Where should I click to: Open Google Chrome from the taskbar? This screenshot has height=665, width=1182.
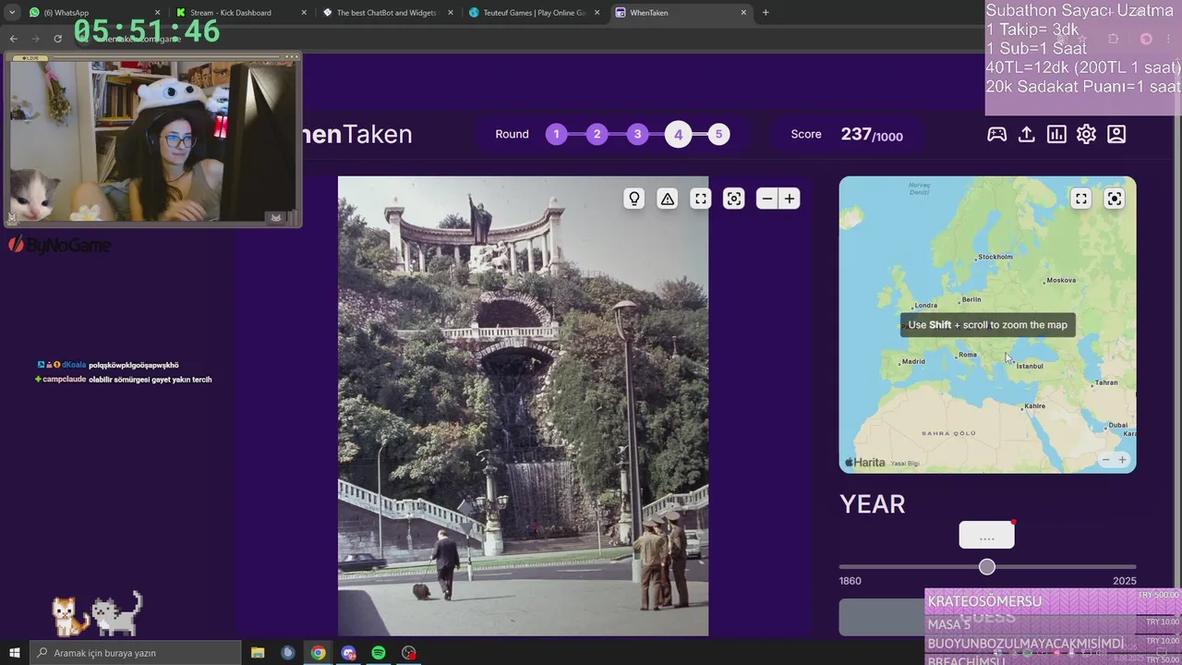(318, 653)
